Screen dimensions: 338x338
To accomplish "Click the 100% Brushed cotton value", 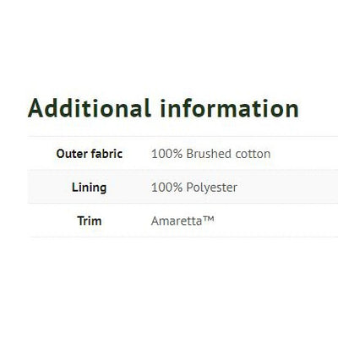I will point(210,154).
